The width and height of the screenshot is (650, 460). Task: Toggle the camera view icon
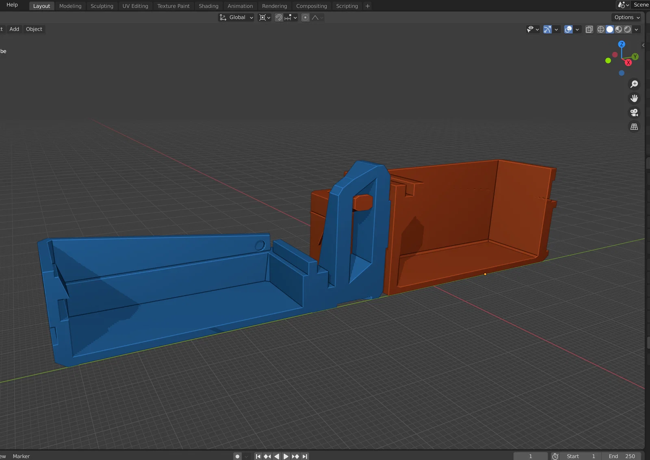pos(634,112)
